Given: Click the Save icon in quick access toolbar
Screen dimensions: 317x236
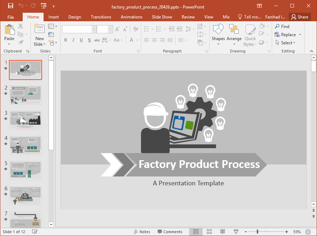Looking at the screenshot, I should pos(10,6).
